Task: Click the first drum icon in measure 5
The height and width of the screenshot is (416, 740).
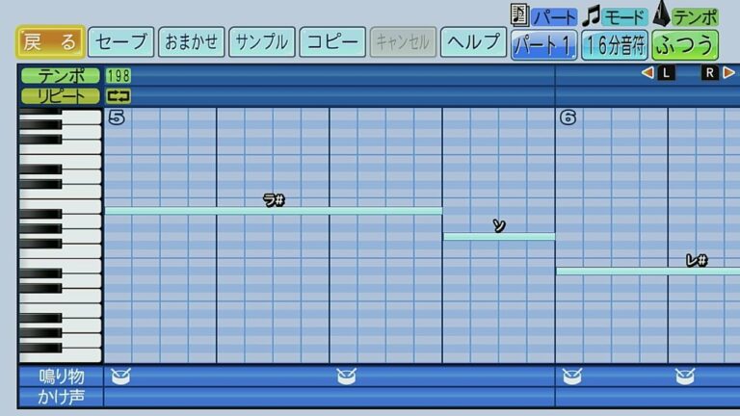Action: (x=120, y=377)
